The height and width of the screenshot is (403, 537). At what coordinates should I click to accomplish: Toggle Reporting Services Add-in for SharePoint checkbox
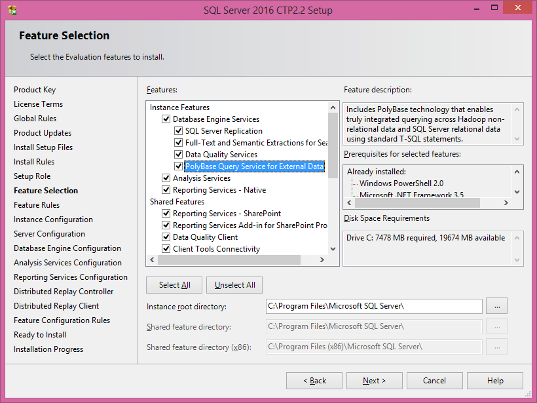166,225
